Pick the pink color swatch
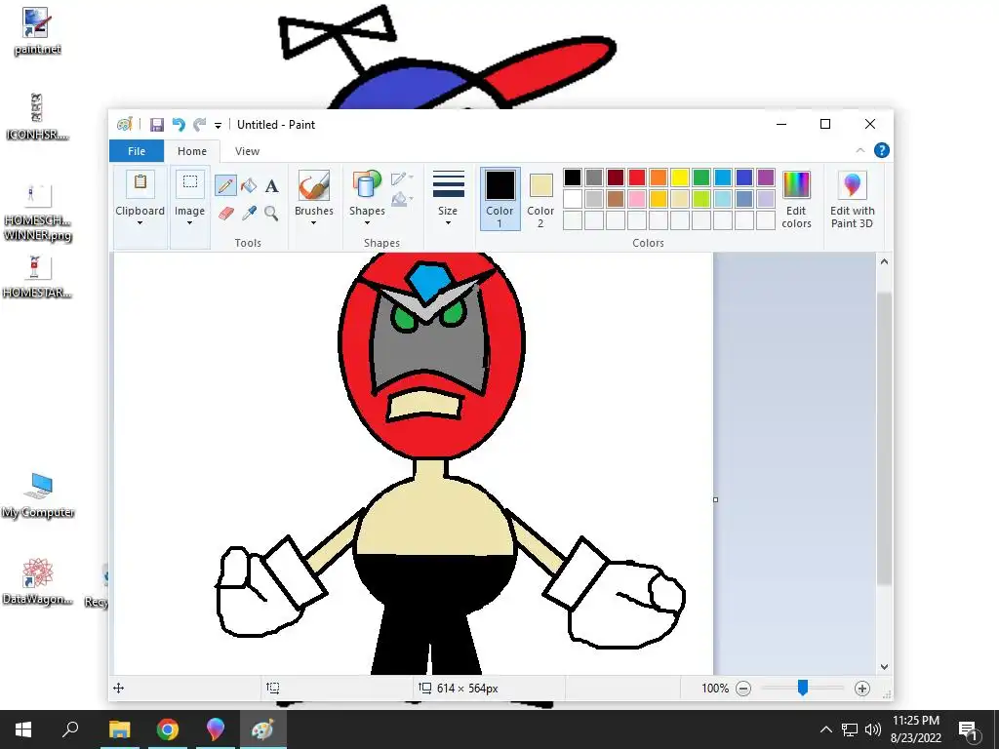This screenshot has width=999, height=749. 637,199
